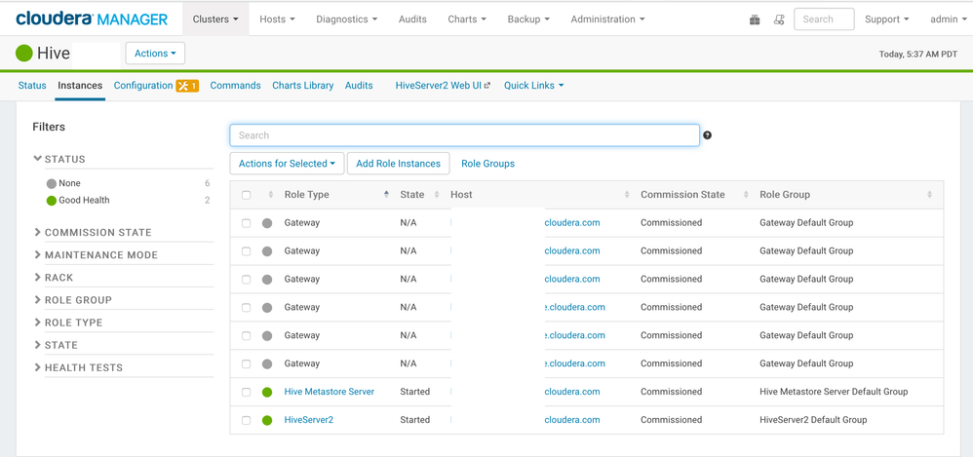Viewport: 973px width, 457px height.
Task: Expand the Commission State filter
Action: (97, 233)
